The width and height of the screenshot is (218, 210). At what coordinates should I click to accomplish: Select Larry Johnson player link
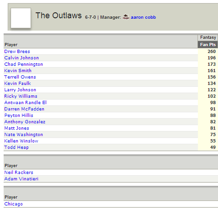[x=20, y=90]
